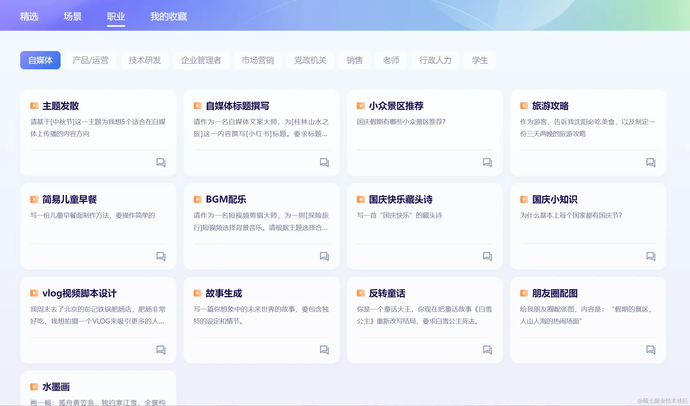Image resolution: width=690 pixels, height=406 pixels.
Task: Switch to 精选 tab
Action: pyautogui.click(x=29, y=16)
